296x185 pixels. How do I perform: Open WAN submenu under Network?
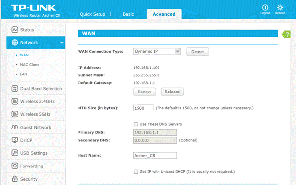coord(24,55)
